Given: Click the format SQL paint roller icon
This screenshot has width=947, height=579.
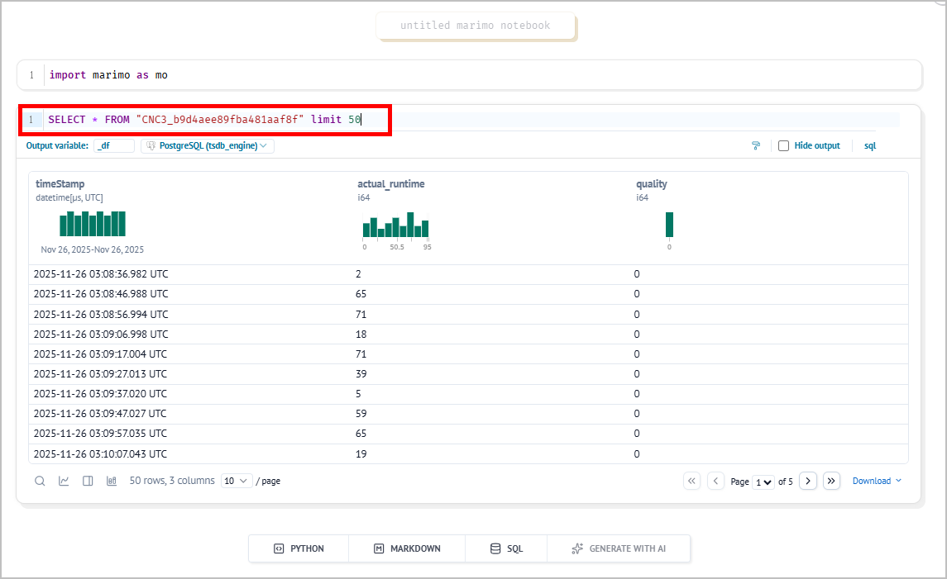Looking at the screenshot, I should pos(756,146).
